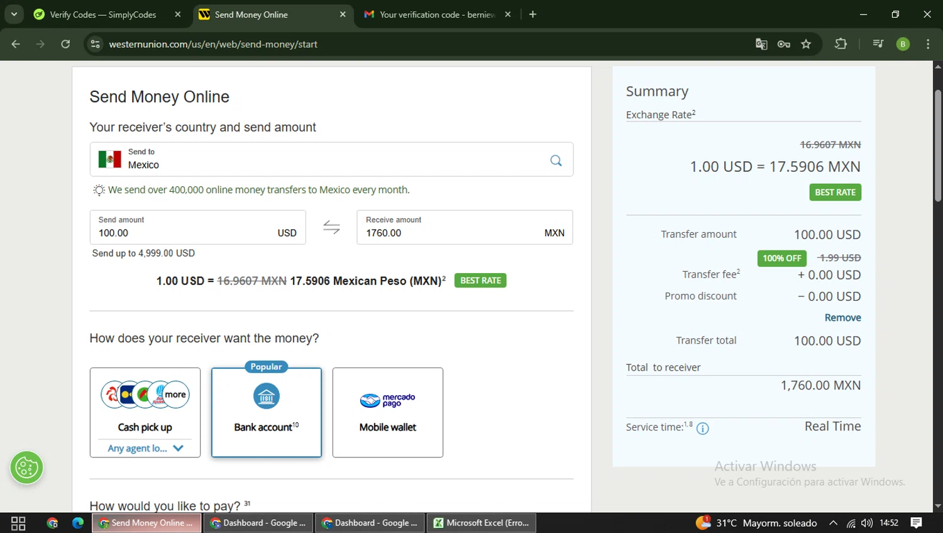The image size is (943, 533).
Task: Click the browser address bar URL
Action: click(x=213, y=44)
